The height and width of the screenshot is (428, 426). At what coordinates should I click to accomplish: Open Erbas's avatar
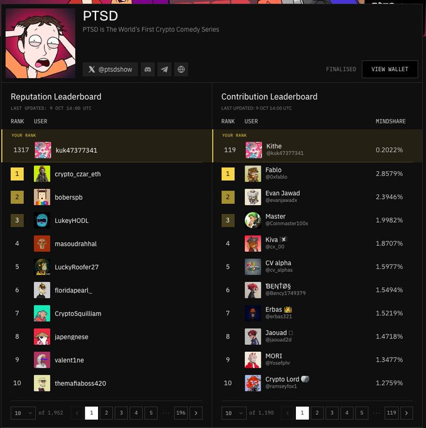pos(253,313)
